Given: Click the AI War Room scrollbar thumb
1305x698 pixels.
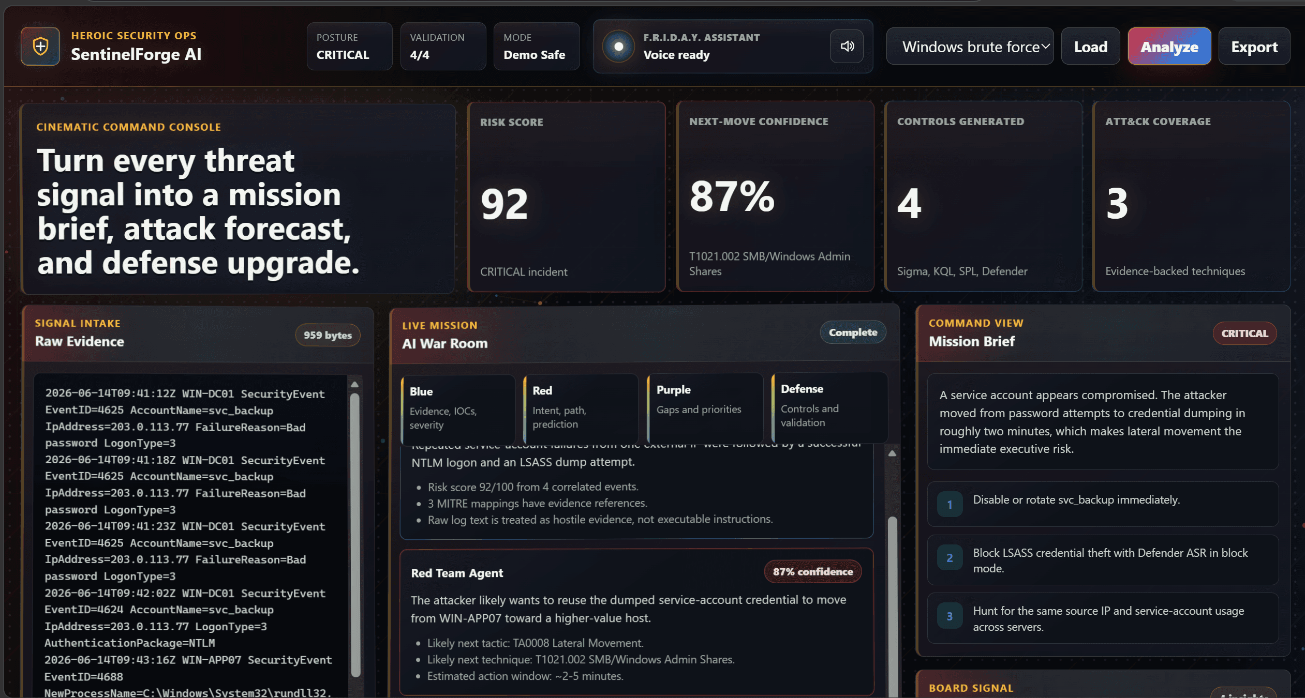Looking at the screenshot, I should (x=893, y=607).
